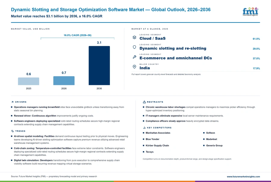Click competitor Tecsys
271x182 pixels.
click(149, 152)
